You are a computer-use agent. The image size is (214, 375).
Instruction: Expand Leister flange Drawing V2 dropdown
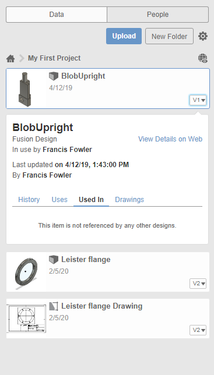(x=198, y=330)
